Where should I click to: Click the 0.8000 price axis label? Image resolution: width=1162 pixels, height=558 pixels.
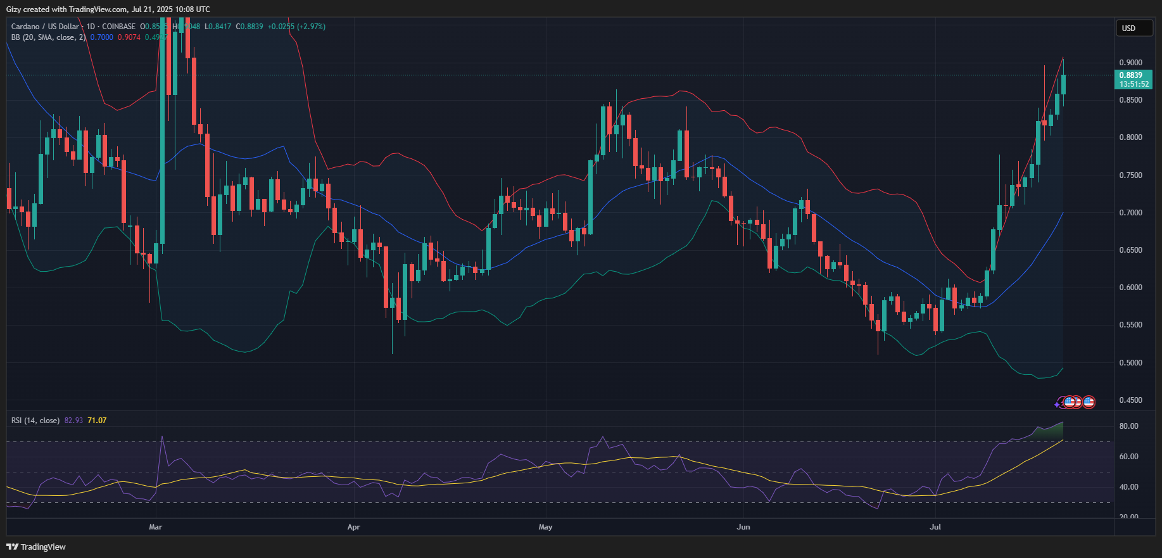point(1131,137)
